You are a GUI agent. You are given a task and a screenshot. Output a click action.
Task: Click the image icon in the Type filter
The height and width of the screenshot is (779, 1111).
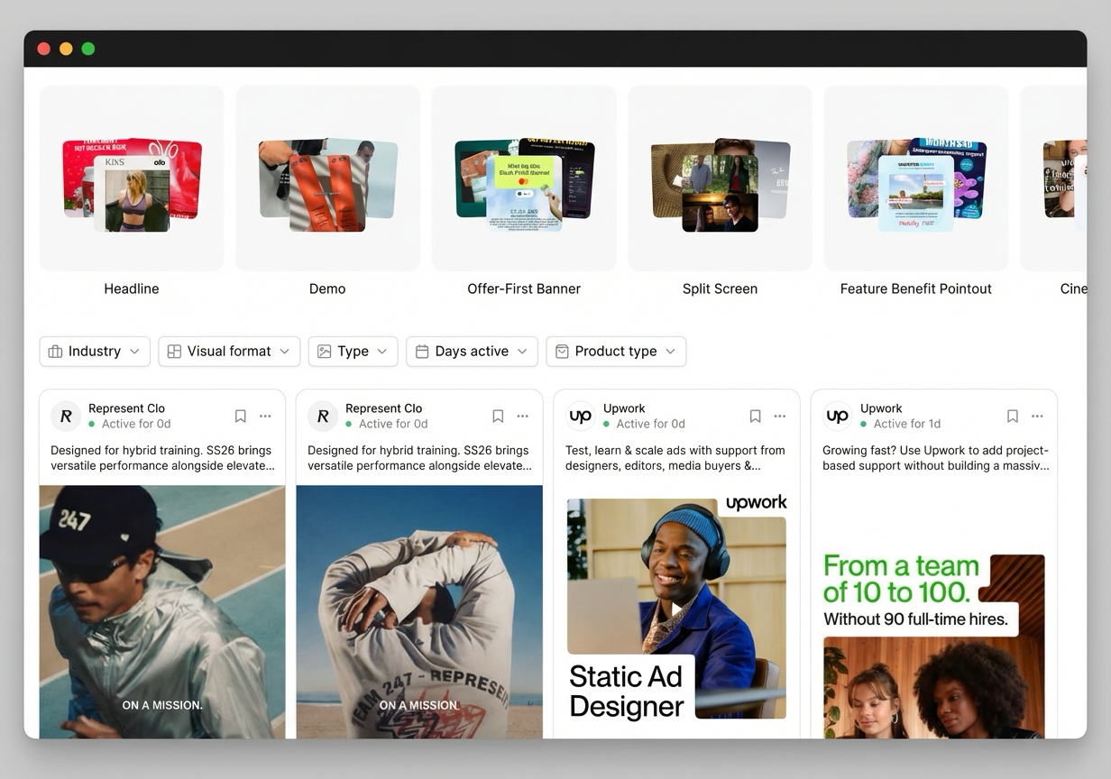point(325,352)
